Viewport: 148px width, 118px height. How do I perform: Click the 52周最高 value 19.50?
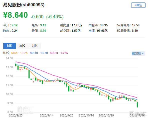click(x=136, y=25)
